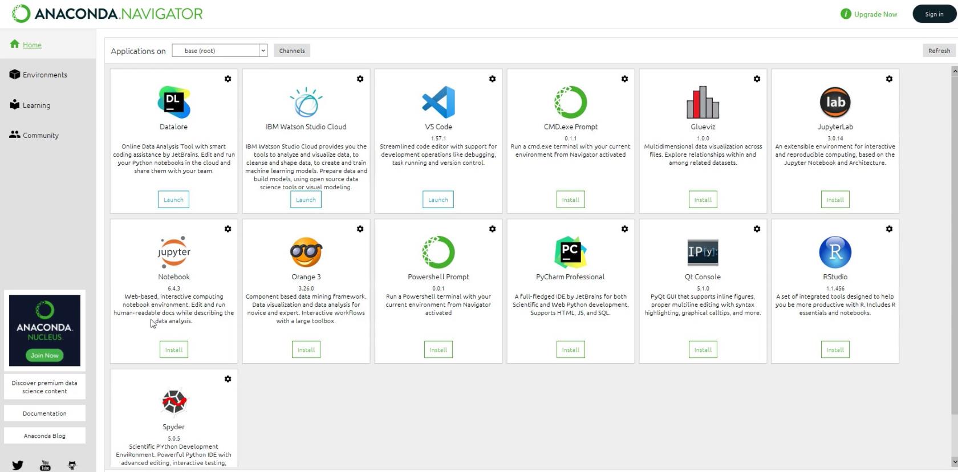Click the CMD.exe Prompt green ring icon
The height and width of the screenshot is (472, 958).
571,102
